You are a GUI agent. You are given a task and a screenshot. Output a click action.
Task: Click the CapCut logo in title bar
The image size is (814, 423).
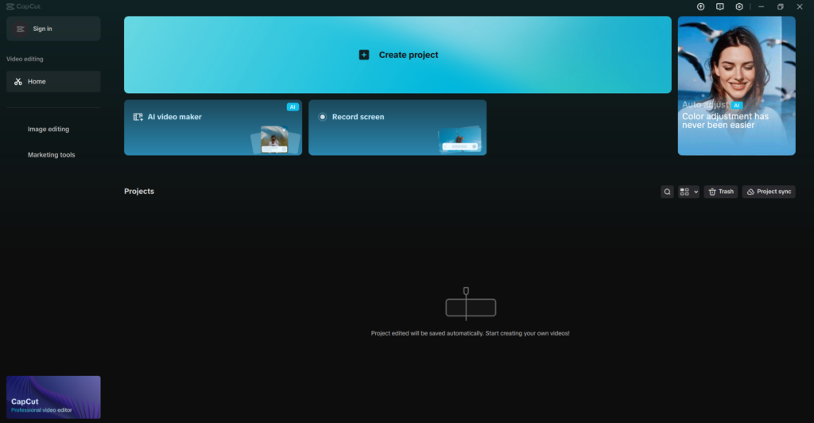10,6
